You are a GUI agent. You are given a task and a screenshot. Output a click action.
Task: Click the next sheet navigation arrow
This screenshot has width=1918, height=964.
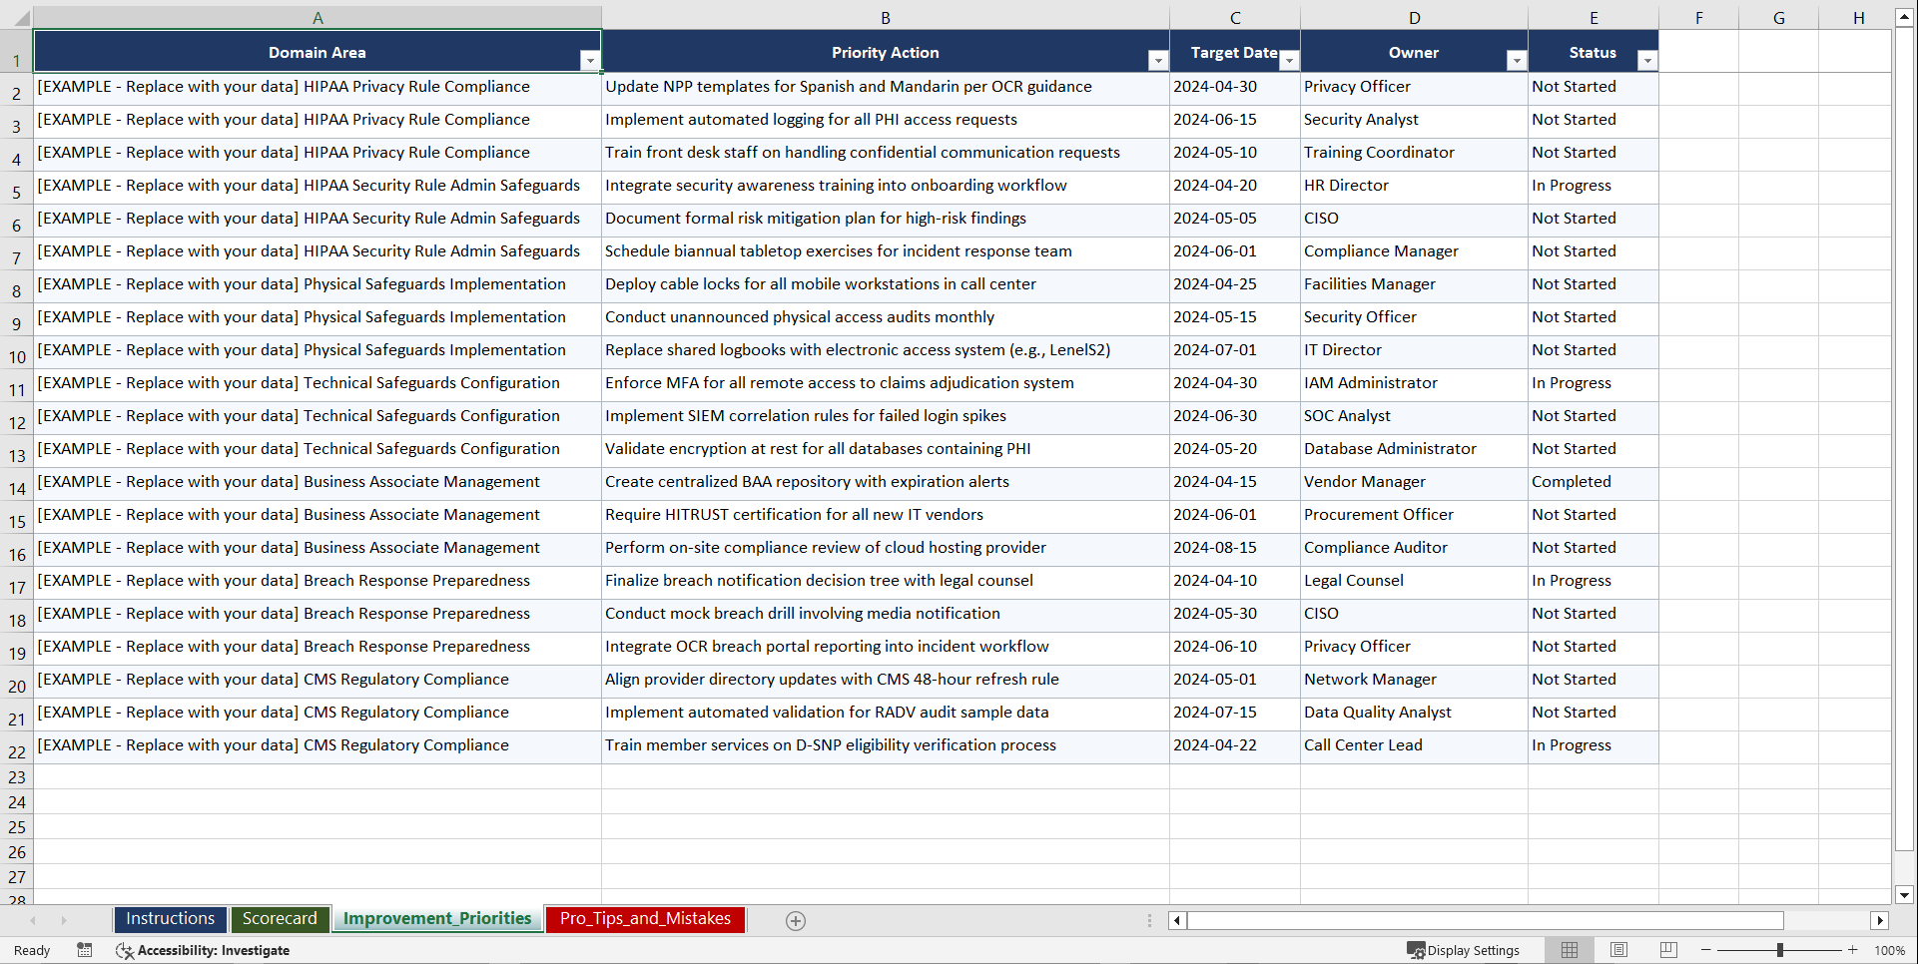point(64,920)
